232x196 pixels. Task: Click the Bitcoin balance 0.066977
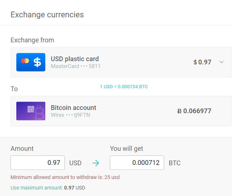(194, 111)
